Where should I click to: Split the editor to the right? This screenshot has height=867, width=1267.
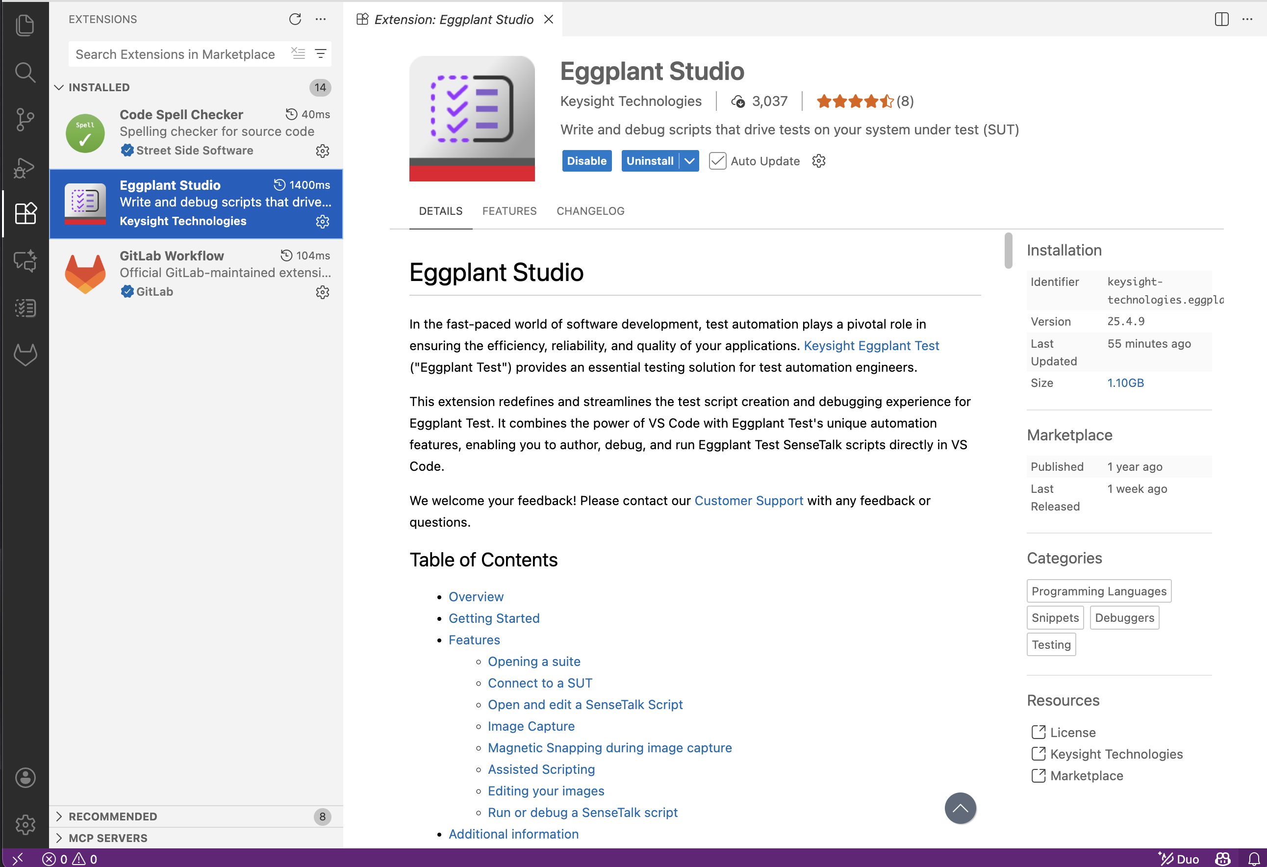click(1221, 19)
